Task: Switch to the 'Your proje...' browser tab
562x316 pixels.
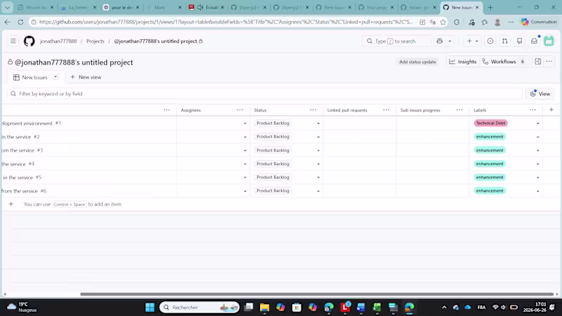Action: (x=377, y=7)
